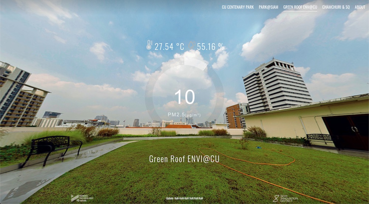Click the dark doorway on the right
Screen dimensions: 369x204
coord(345,132)
